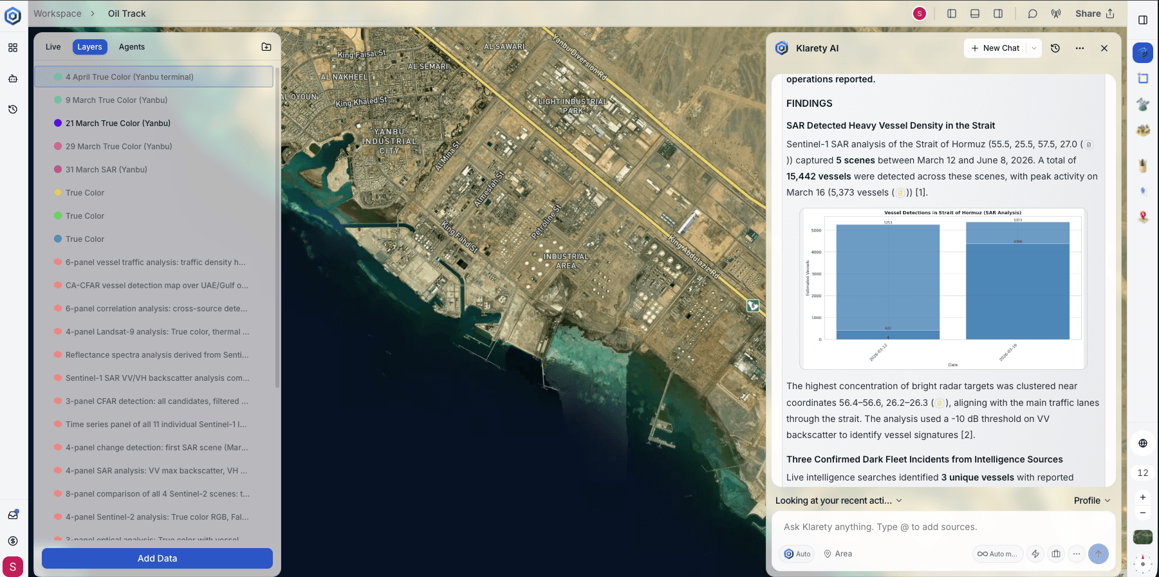Viewport: 1159px width, 577px height.
Task: Zoom in the map with plus button
Action: click(1143, 497)
